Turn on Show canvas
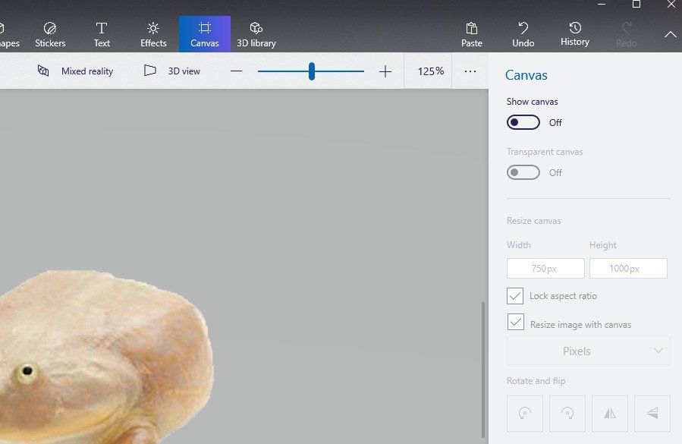The image size is (682, 444). (x=523, y=122)
